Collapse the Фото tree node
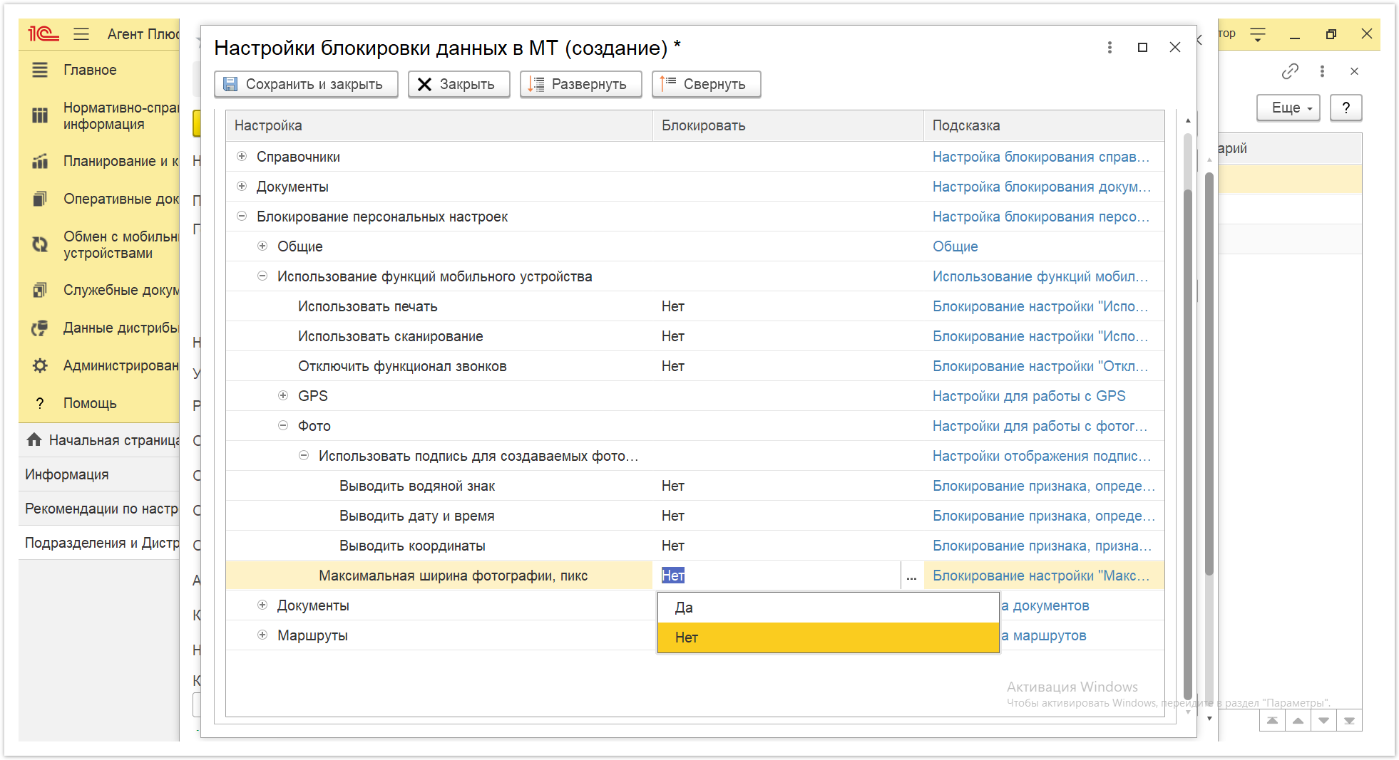 pos(283,425)
